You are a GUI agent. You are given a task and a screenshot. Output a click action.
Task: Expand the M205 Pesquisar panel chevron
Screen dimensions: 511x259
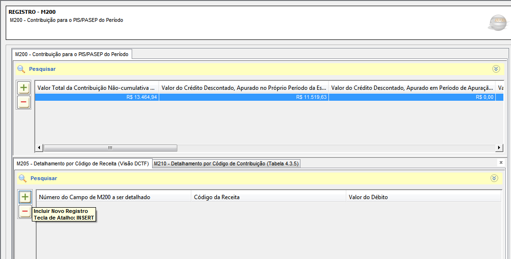[x=494, y=178]
